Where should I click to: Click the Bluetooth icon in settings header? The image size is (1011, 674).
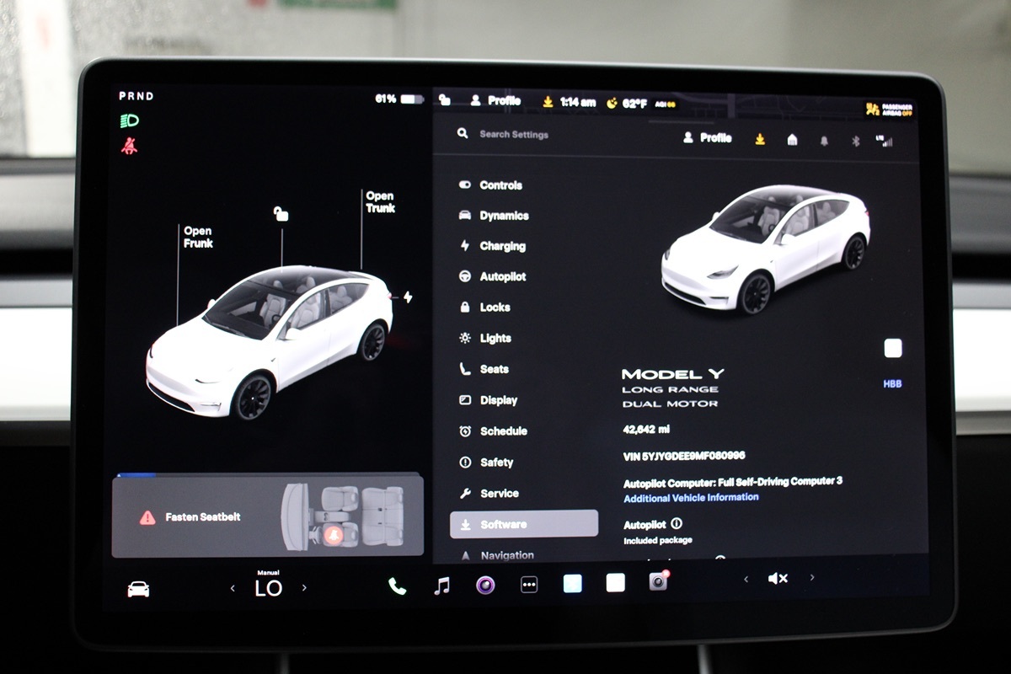pos(854,141)
